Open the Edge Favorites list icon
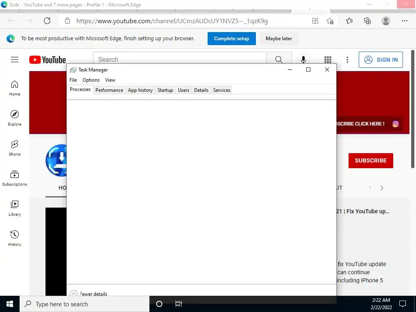The height and width of the screenshot is (312, 416). tap(349, 21)
